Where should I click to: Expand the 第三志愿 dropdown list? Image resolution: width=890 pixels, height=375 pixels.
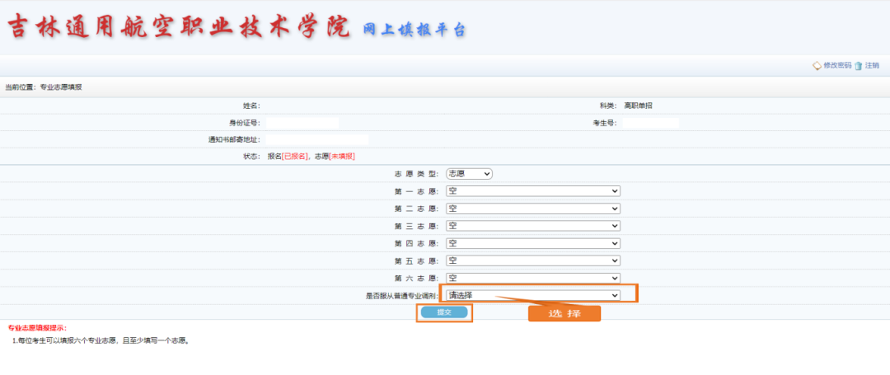pos(532,226)
